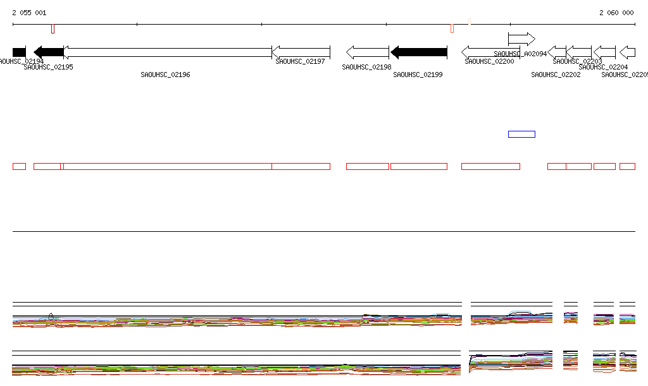Select the red box aligned with SAOUHSC_02205
The image size is (648, 386).
(627, 167)
